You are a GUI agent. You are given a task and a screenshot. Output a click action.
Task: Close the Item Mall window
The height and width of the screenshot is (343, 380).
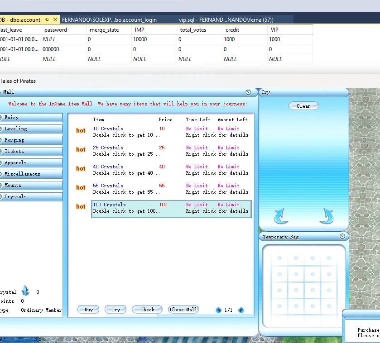coord(248,92)
